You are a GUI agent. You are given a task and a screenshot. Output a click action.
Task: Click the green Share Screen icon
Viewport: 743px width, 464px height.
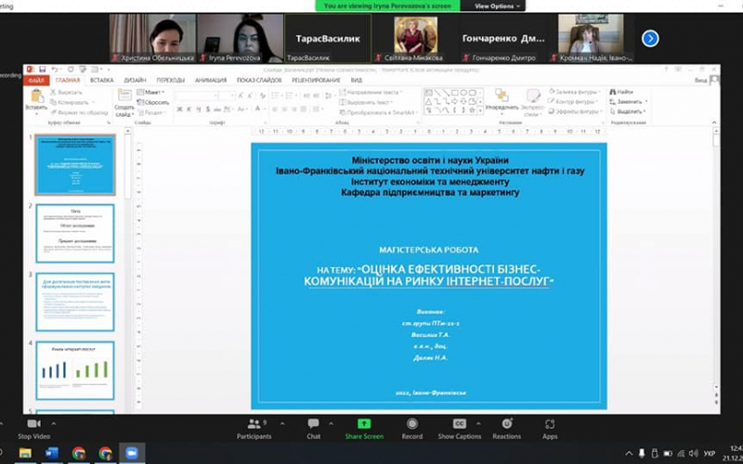364,424
